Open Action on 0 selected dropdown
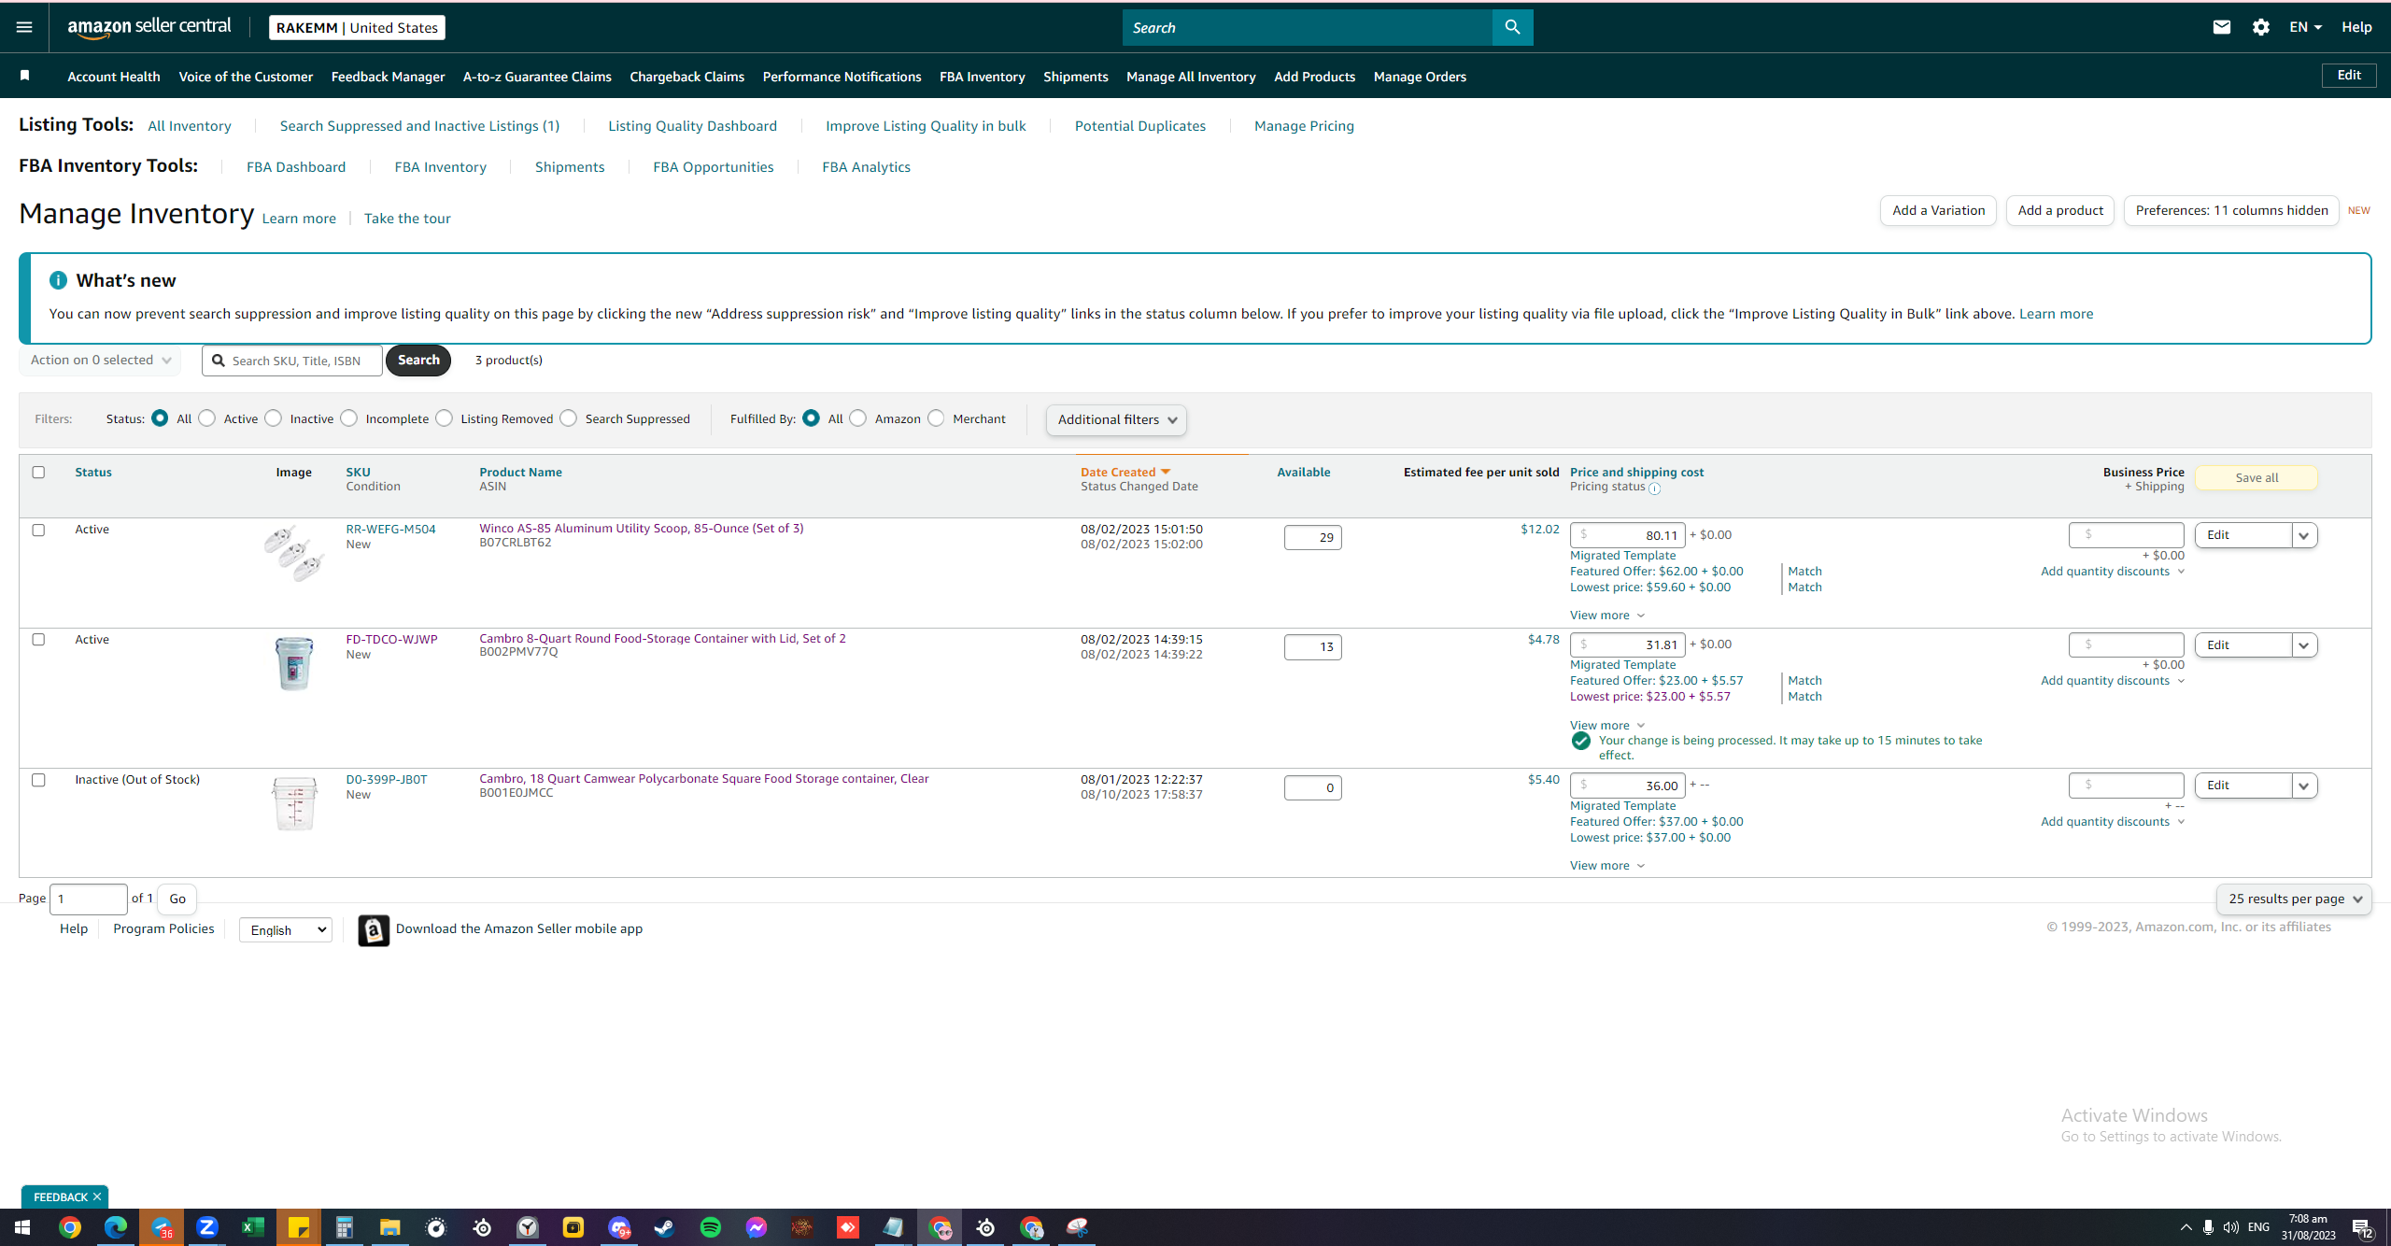 click(101, 360)
